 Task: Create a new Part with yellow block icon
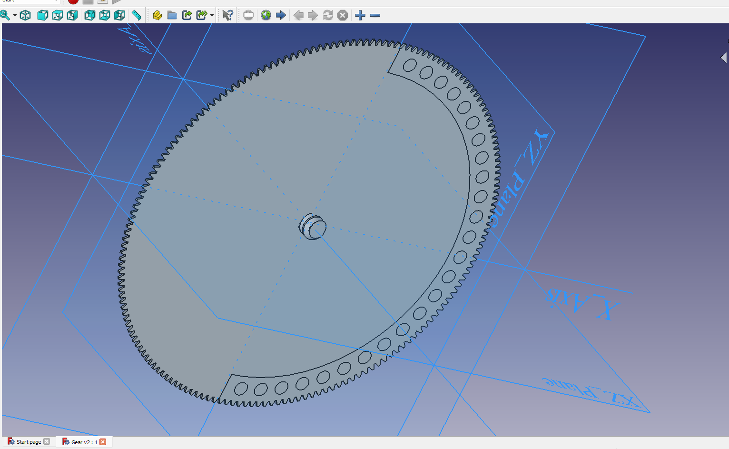(158, 15)
